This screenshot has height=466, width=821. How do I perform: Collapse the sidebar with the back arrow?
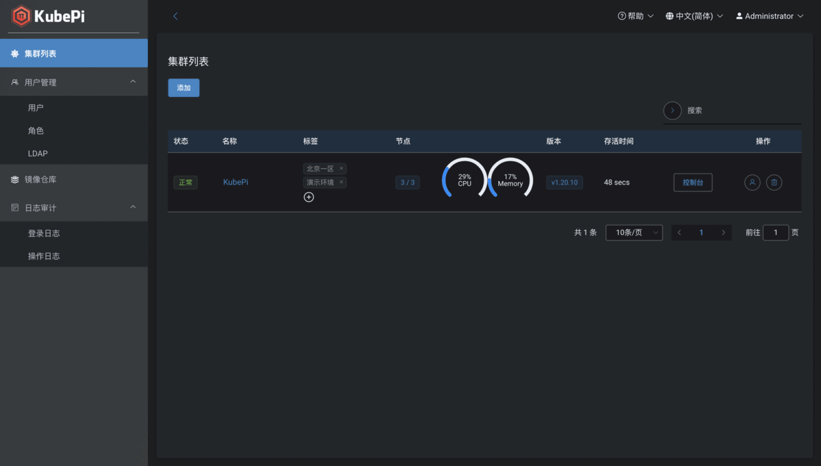175,16
